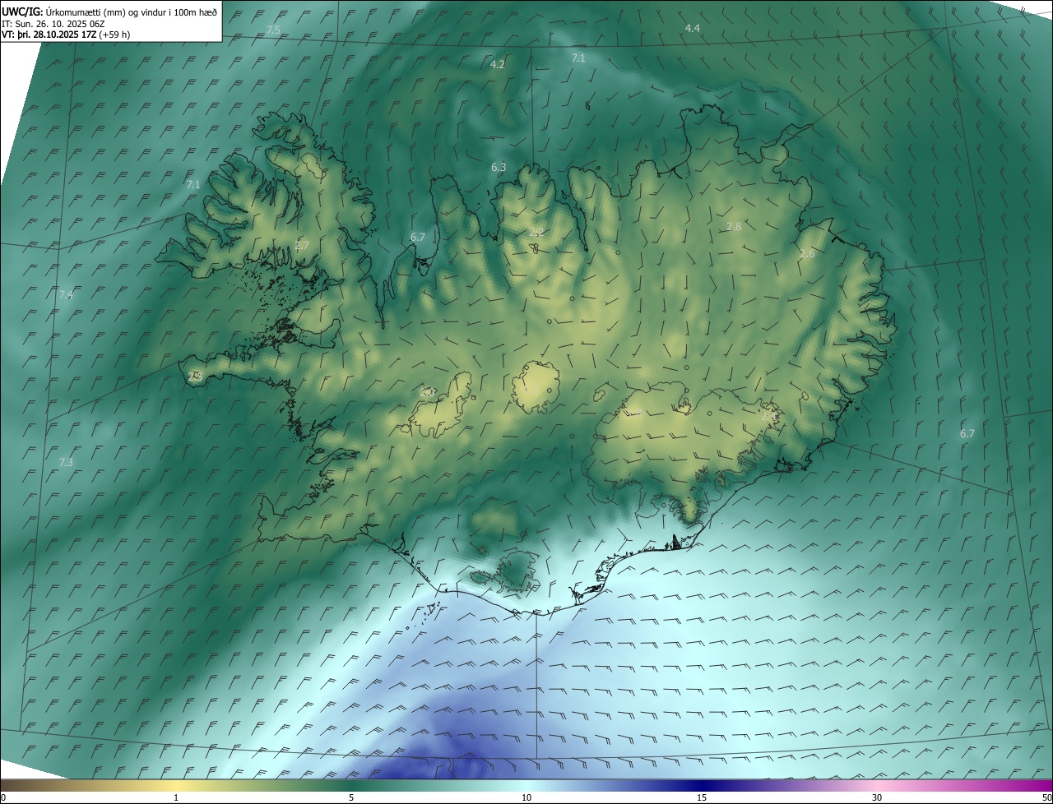Click the yellow segment of the color bar
The height and width of the screenshot is (804, 1053).
(177, 786)
